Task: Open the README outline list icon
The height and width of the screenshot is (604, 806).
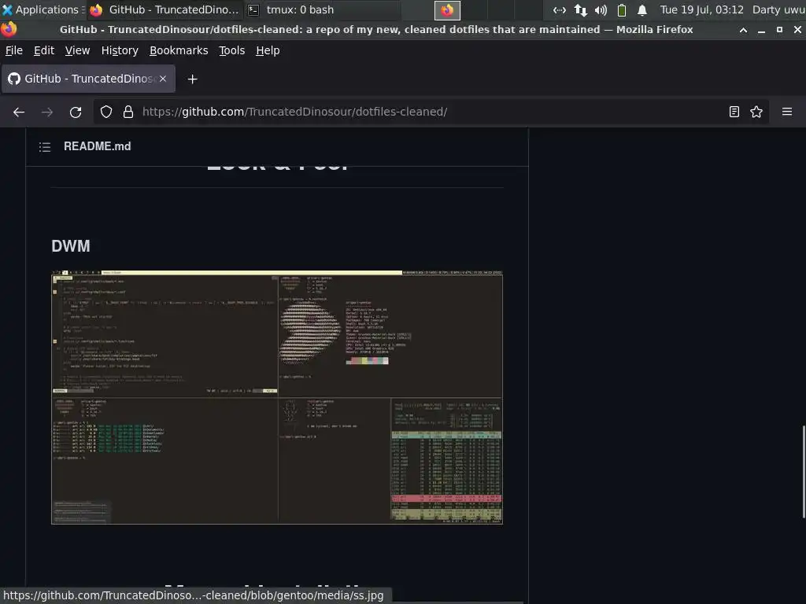Action: pyautogui.click(x=45, y=147)
